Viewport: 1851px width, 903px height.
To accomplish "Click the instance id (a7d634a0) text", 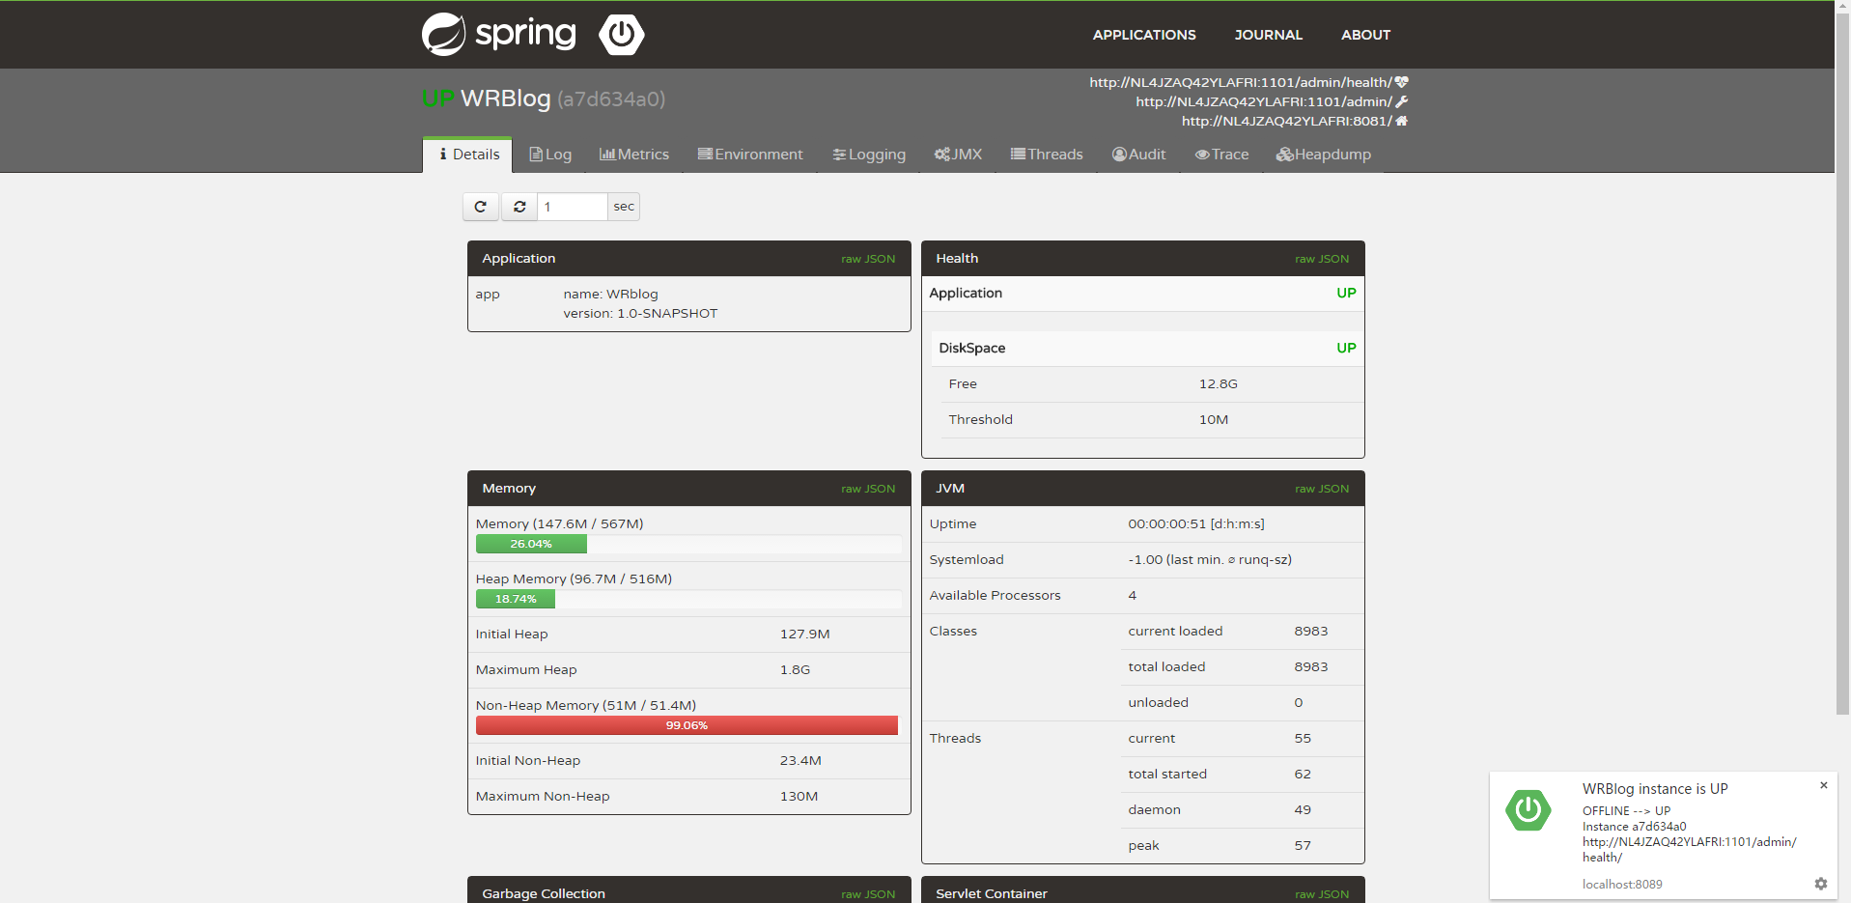I will (x=611, y=99).
